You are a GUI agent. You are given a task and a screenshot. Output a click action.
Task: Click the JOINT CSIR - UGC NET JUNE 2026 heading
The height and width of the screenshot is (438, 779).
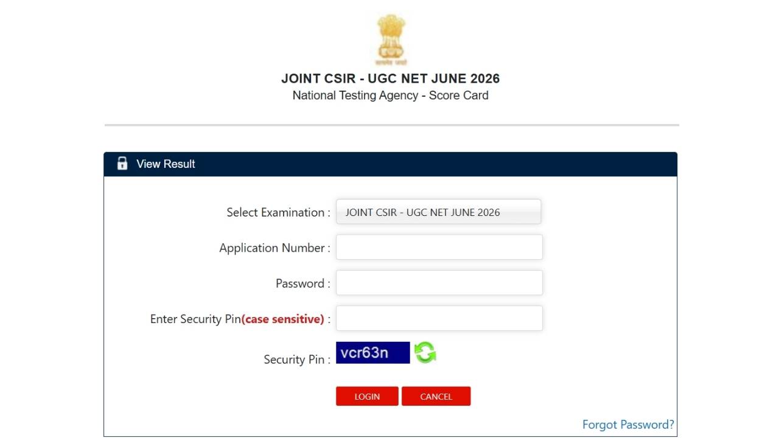pos(391,78)
